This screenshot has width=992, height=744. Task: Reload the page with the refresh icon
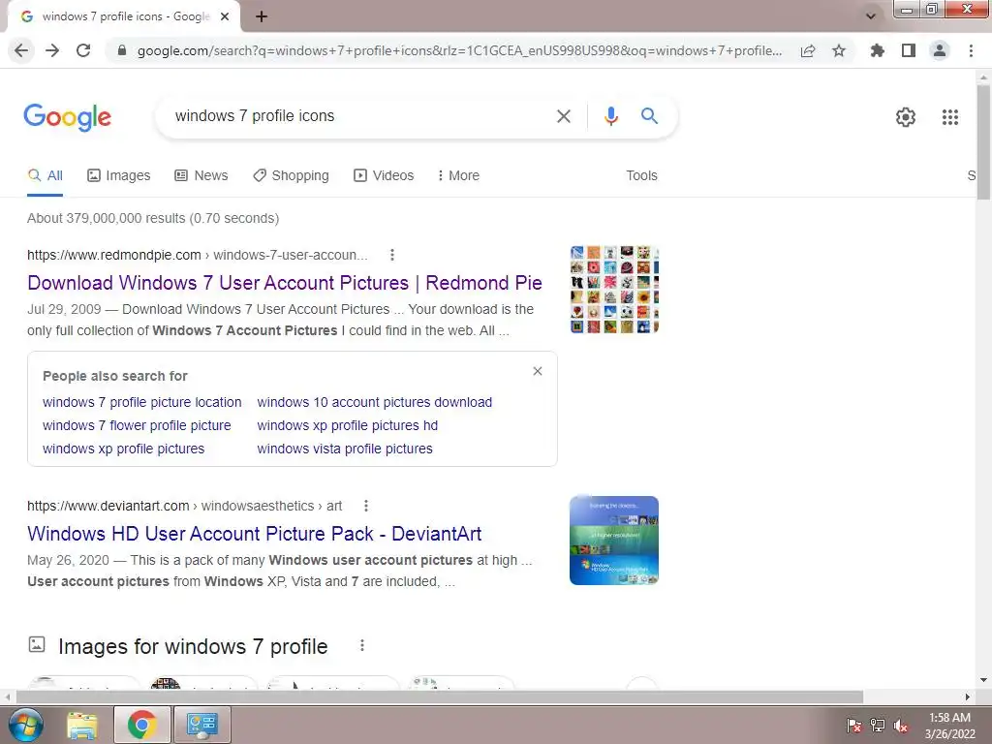pos(83,50)
